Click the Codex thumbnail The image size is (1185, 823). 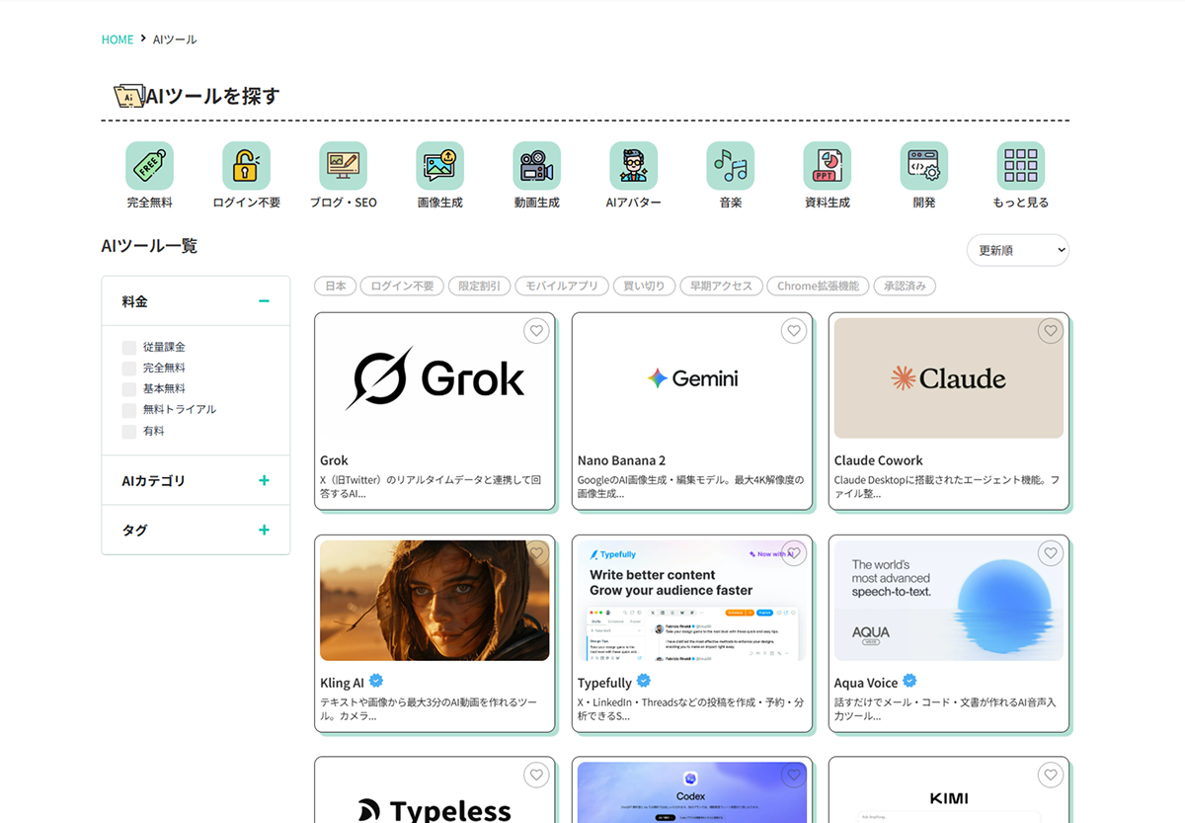click(692, 792)
